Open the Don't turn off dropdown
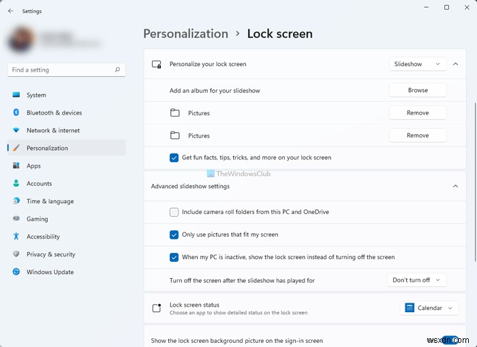This screenshot has height=347, width=477. pos(416,280)
